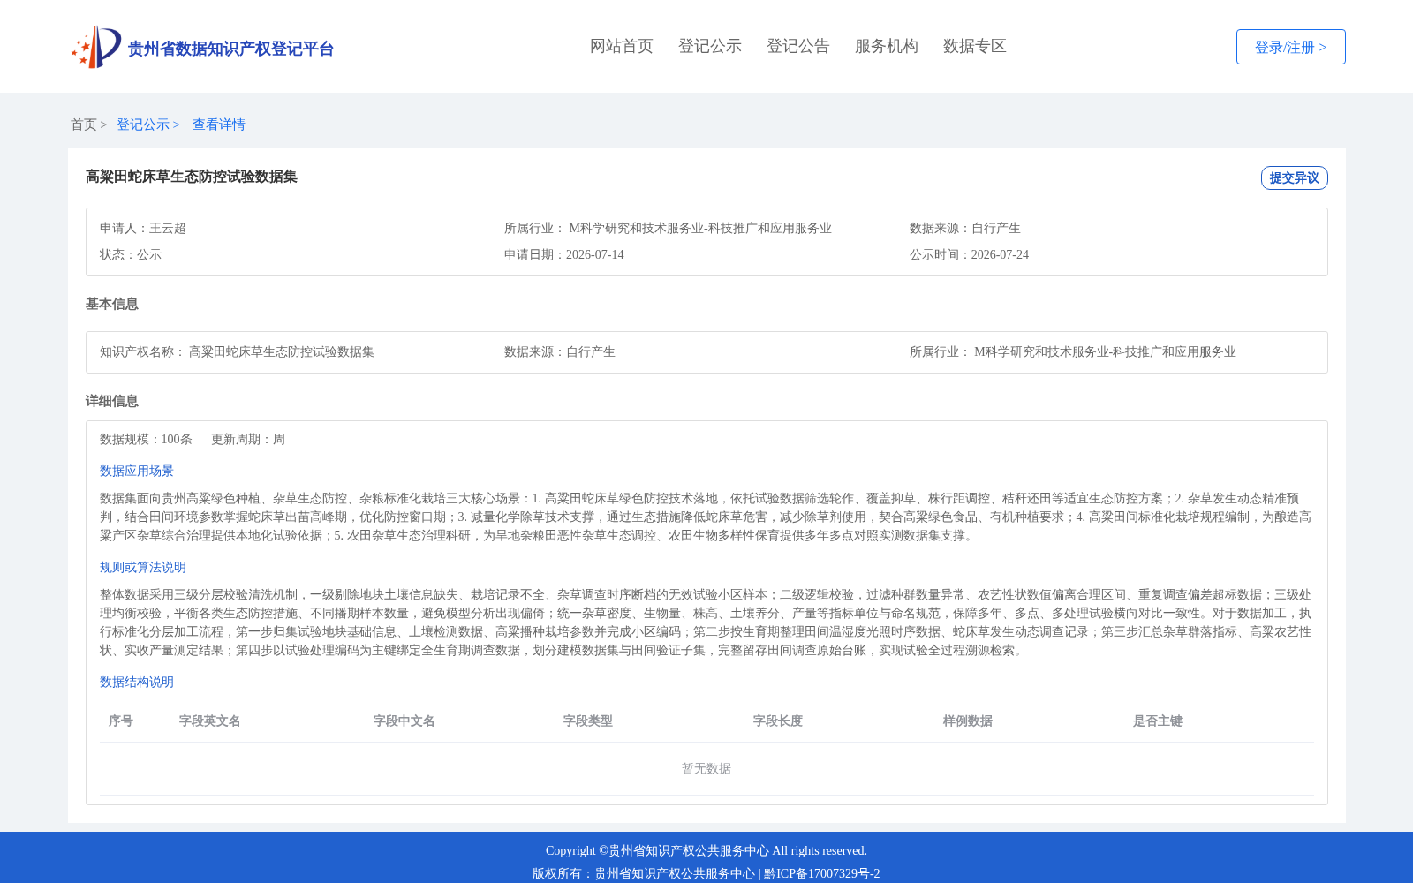
Task: Open the 数据专区 nav item
Action: (x=975, y=46)
